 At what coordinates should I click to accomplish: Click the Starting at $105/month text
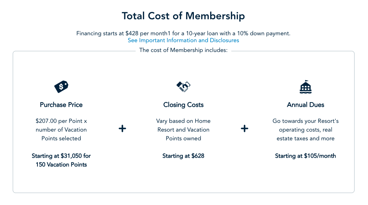(x=305, y=156)
